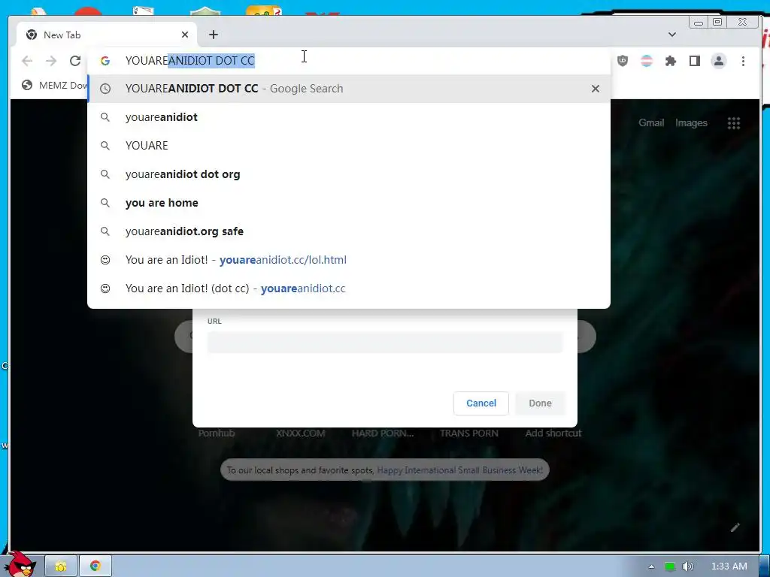Go forward using the forward arrow
Image resolution: width=770 pixels, height=577 pixels.
point(51,61)
